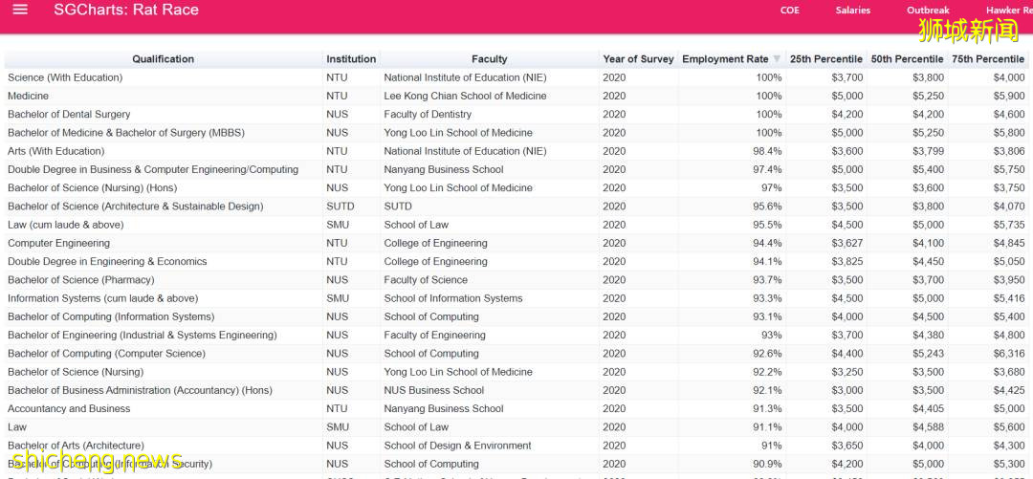
Task: Sort by Year of Survey header
Action: tap(638, 59)
